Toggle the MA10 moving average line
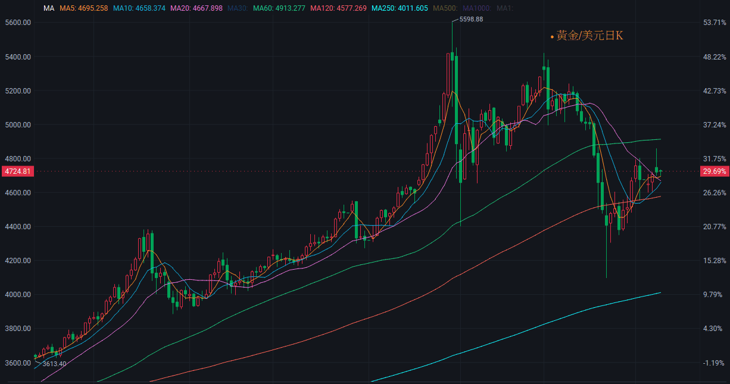 (139, 8)
